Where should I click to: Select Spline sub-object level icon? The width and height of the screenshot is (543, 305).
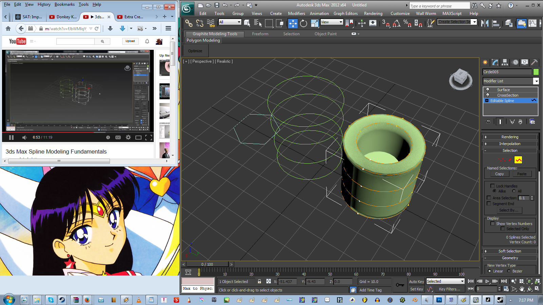point(518,160)
